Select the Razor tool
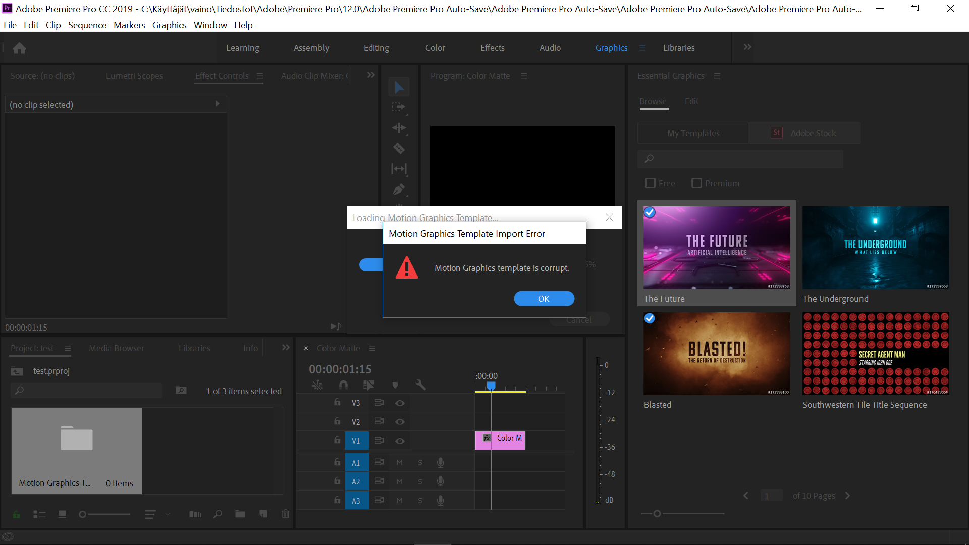This screenshot has height=545, width=969. (x=399, y=148)
